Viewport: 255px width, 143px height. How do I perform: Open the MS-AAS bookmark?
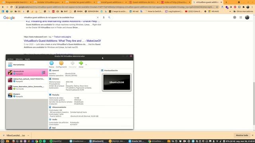coord(214,12)
